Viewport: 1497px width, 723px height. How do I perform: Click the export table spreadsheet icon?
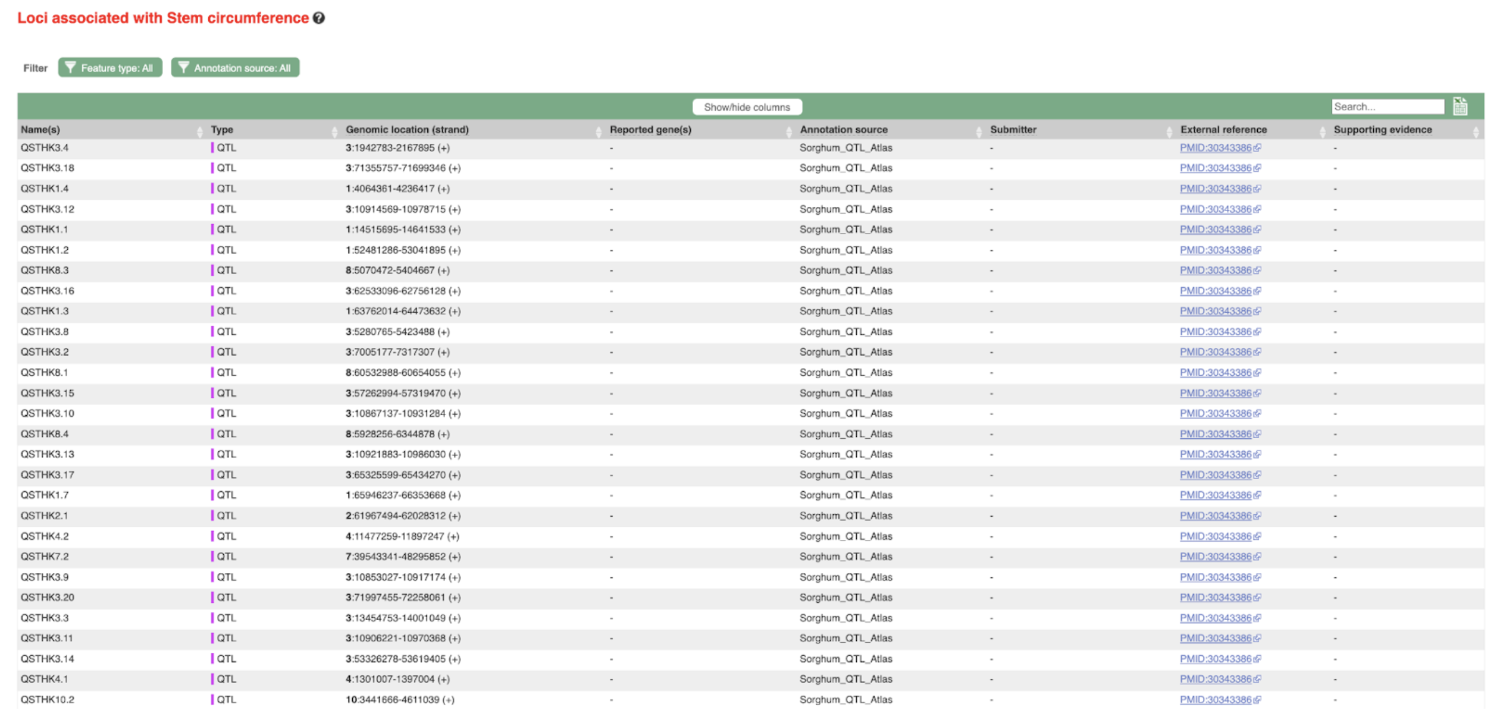1460,106
